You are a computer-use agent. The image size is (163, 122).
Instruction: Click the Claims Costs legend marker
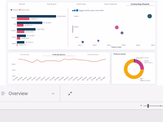pos(20,10)
